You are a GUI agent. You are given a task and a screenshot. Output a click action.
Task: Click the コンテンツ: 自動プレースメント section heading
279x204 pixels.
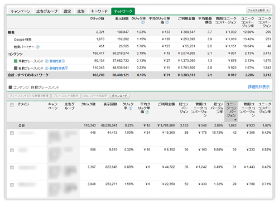[36, 88]
